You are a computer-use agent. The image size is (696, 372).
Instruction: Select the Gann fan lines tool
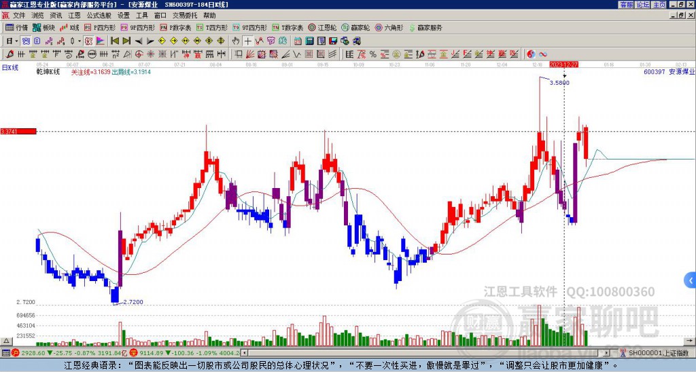click(250, 54)
